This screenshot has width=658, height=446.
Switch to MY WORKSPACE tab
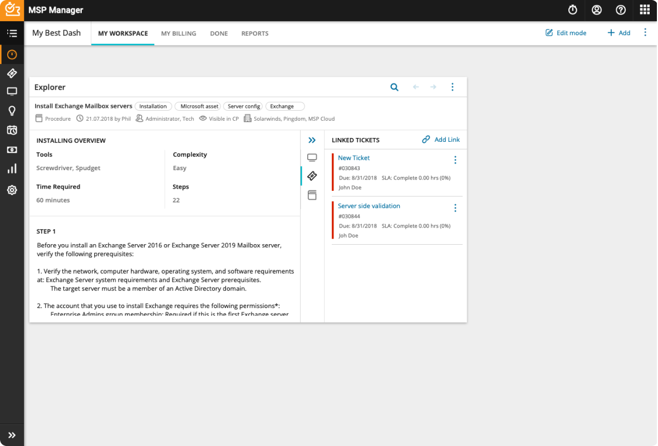click(123, 33)
